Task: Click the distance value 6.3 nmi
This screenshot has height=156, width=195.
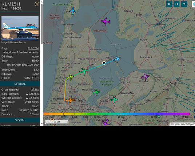Action: point(34,114)
